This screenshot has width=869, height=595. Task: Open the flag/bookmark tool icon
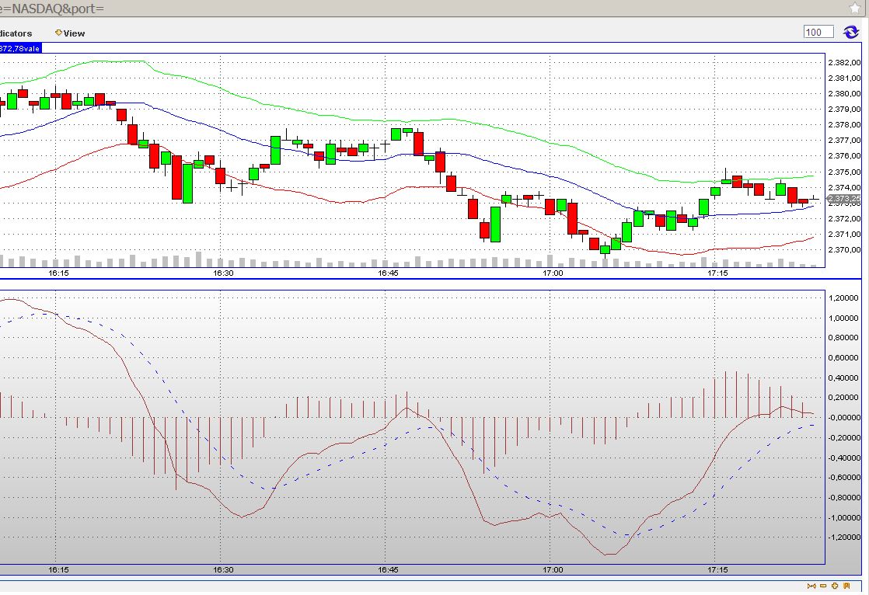[846, 586]
